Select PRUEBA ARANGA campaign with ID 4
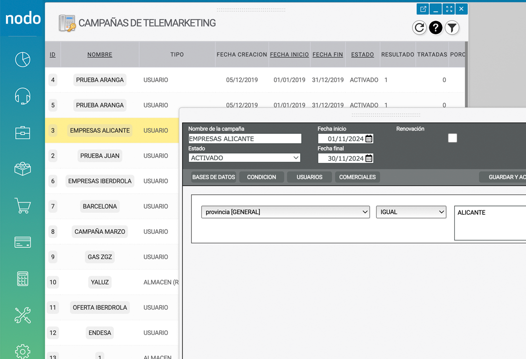Viewport: 526px width, 359px height. tap(100, 80)
